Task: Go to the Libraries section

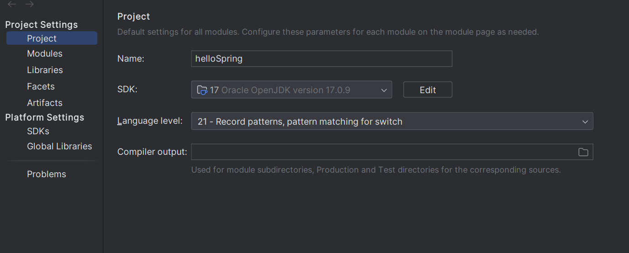Action: point(45,70)
